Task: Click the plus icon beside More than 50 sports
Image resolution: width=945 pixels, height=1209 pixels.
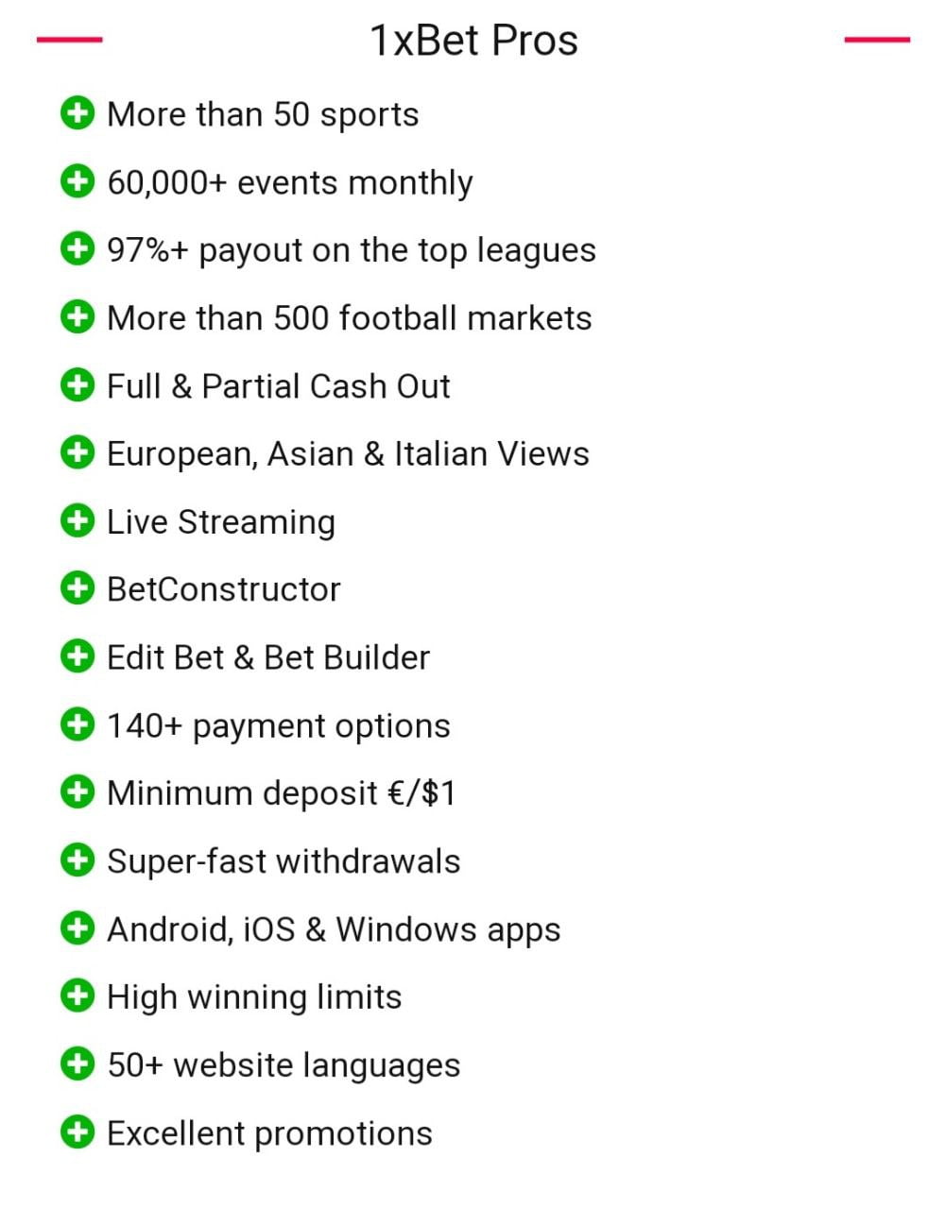Action: pyautogui.click(x=77, y=113)
